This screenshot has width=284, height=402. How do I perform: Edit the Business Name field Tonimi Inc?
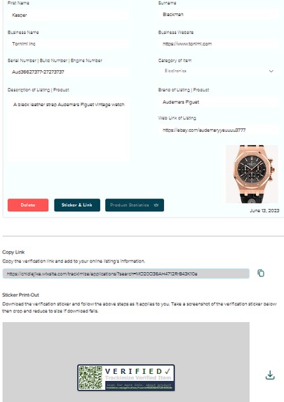68,43
